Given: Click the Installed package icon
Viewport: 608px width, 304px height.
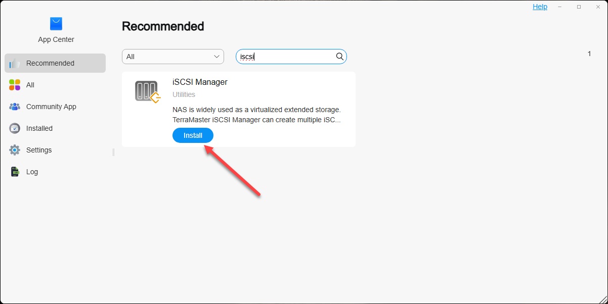Looking at the screenshot, I should click(15, 128).
